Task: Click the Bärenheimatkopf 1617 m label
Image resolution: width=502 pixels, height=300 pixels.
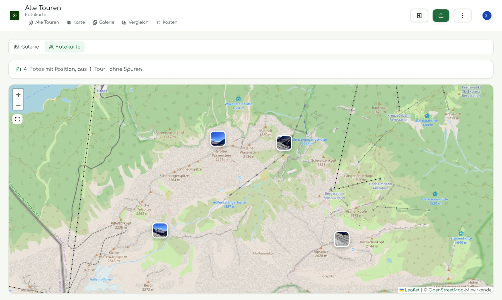Action: [170, 135]
